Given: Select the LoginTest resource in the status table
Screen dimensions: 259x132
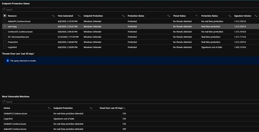Looking at the screenshot, I should 12,47.
